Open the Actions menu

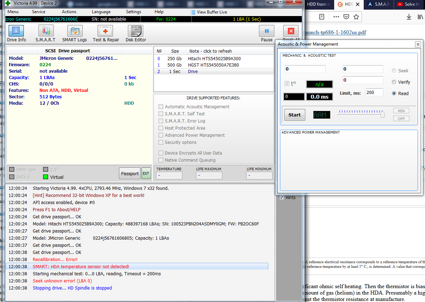coord(69,12)
